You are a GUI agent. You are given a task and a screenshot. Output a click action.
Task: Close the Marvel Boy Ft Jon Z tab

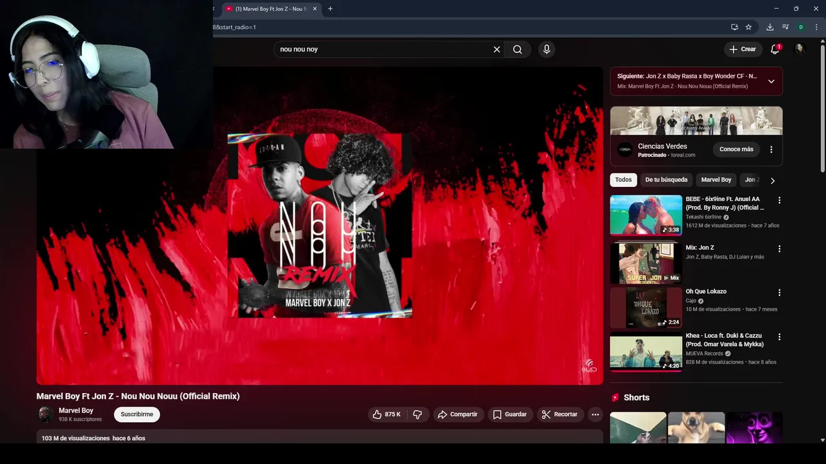click(315, 8)
